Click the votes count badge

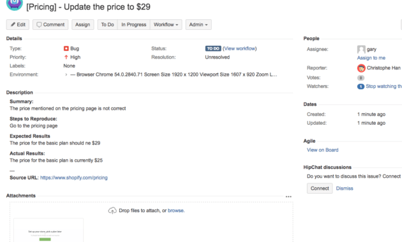[361, 78]
